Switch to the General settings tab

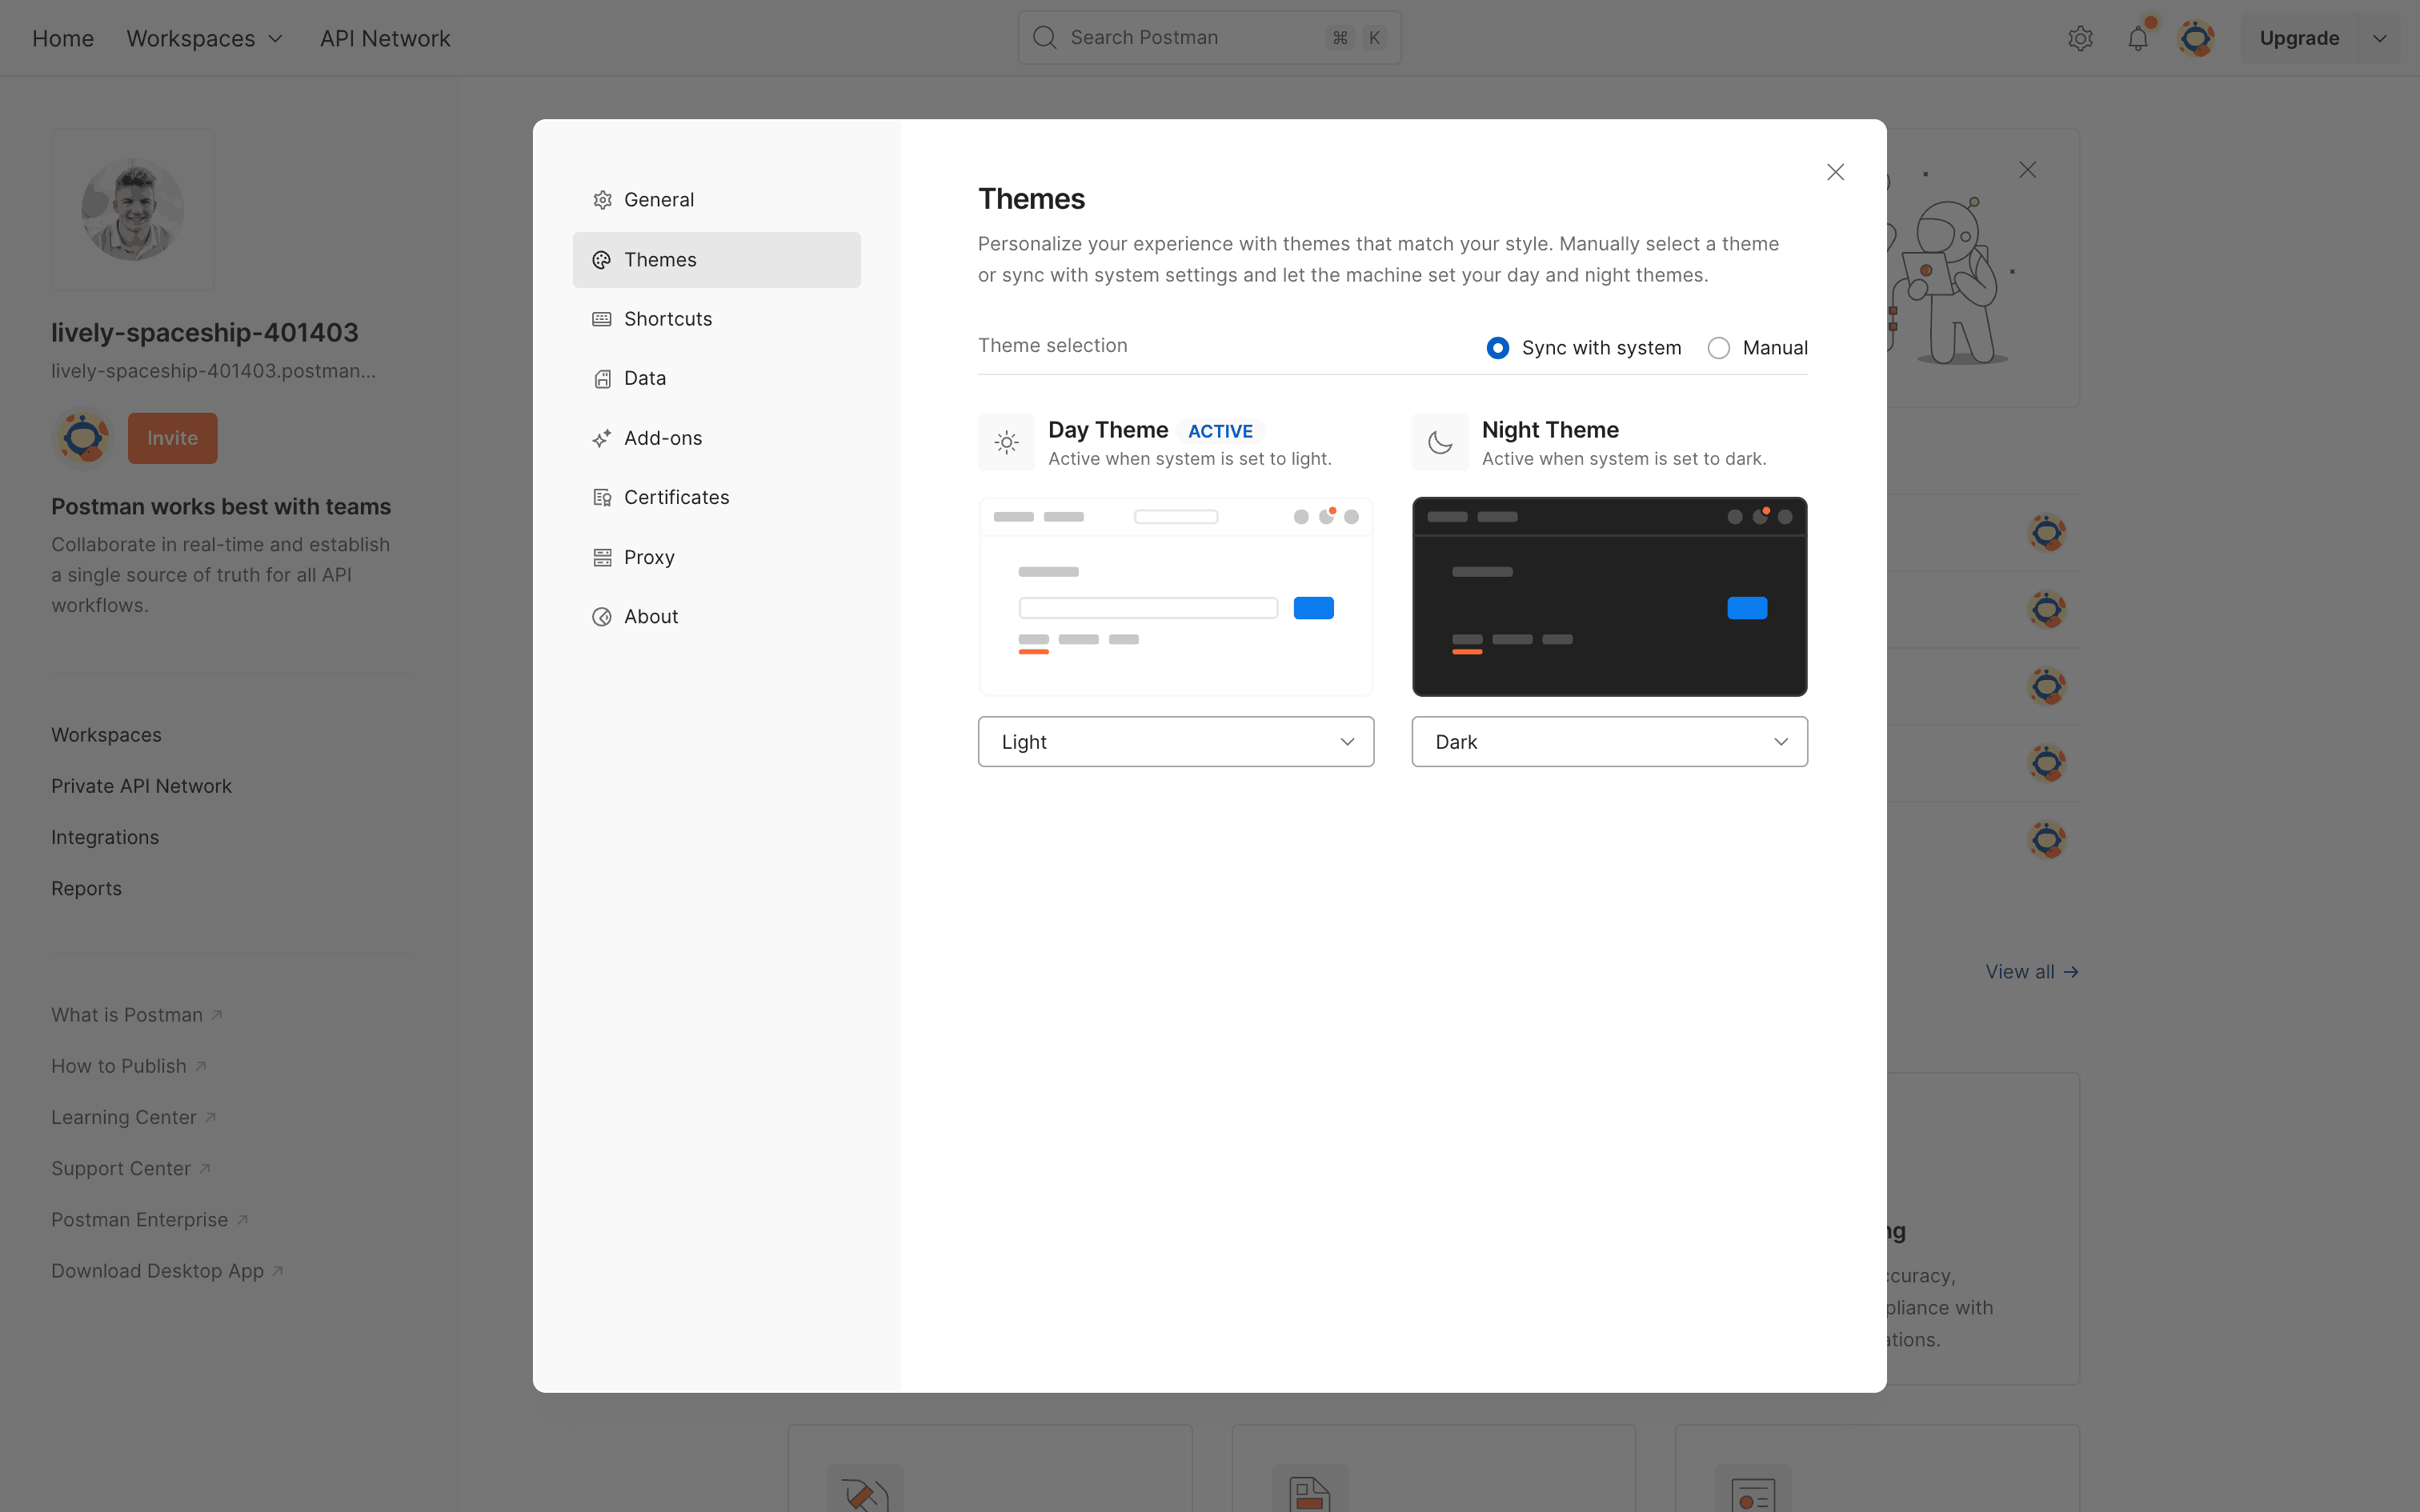pyautogui.click(x=658, y=200)
